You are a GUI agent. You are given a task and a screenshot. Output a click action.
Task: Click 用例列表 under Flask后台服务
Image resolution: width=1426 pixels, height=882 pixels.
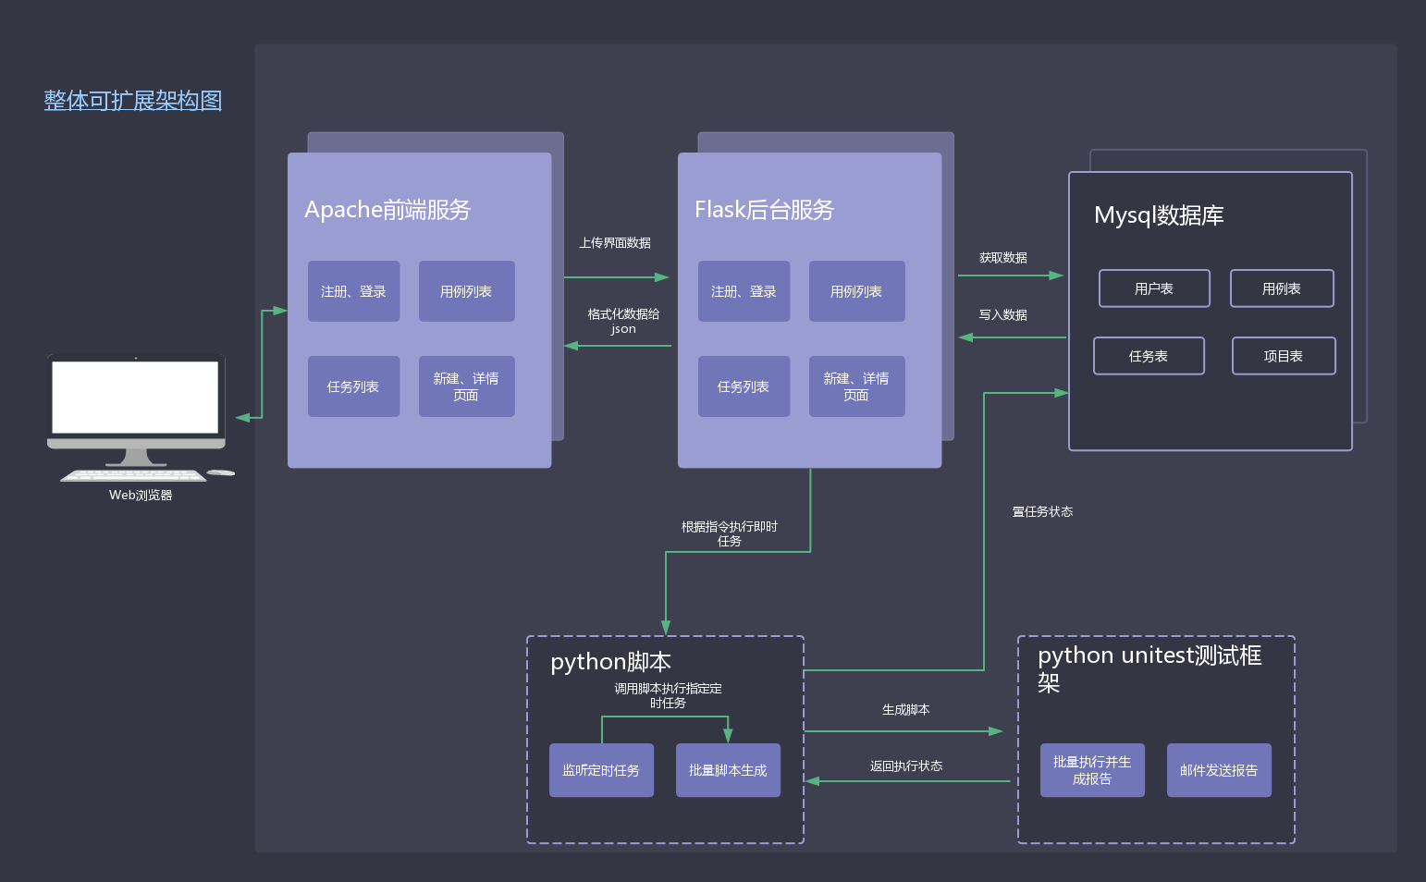[856, 291]
